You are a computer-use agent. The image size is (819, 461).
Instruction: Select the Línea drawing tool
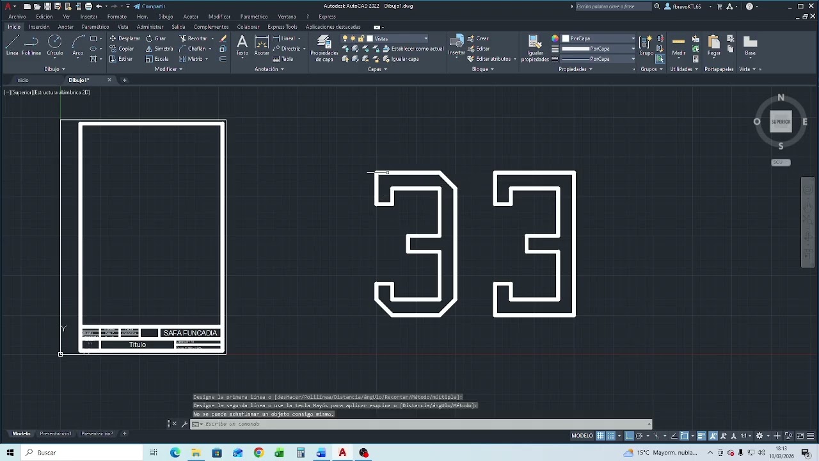click(12, 45)
